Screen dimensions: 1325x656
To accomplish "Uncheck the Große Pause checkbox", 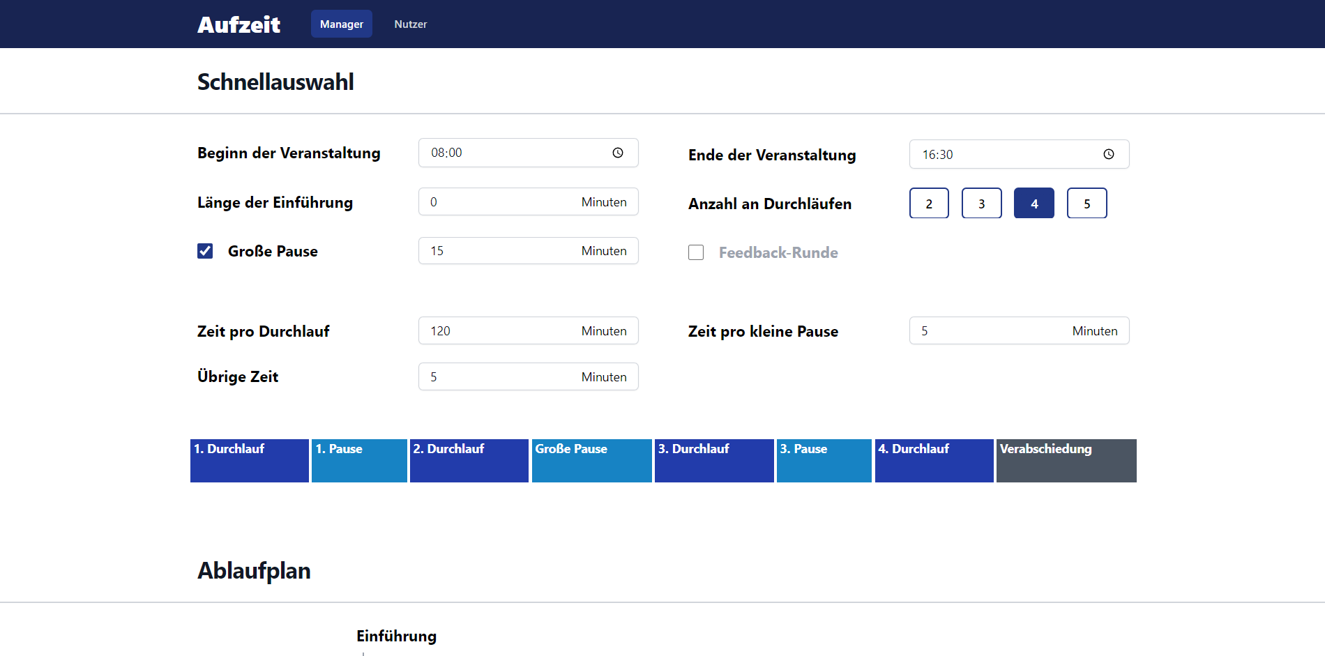I will point(204,251).
